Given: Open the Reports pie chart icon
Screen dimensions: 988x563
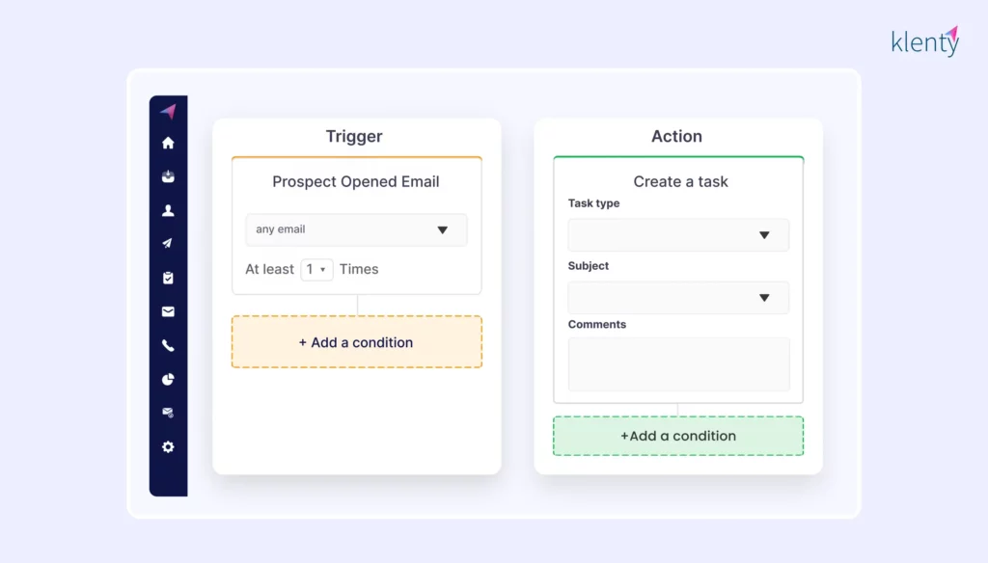Looking at the screenshot, I should 168,379.
